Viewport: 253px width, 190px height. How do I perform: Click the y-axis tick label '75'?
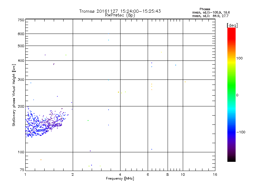tap(22, 170)
